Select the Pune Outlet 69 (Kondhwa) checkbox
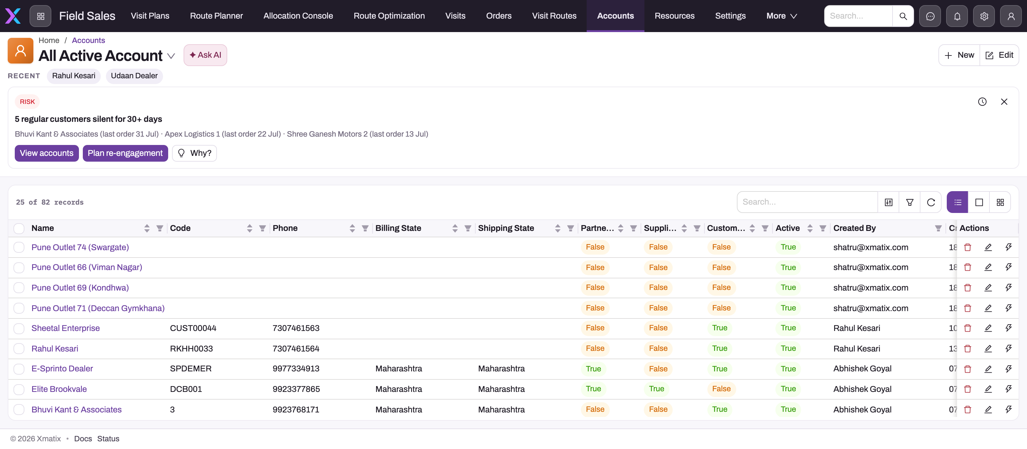Image resolution: width=1027 pixels, height=449 pixels. click(19, 288)
